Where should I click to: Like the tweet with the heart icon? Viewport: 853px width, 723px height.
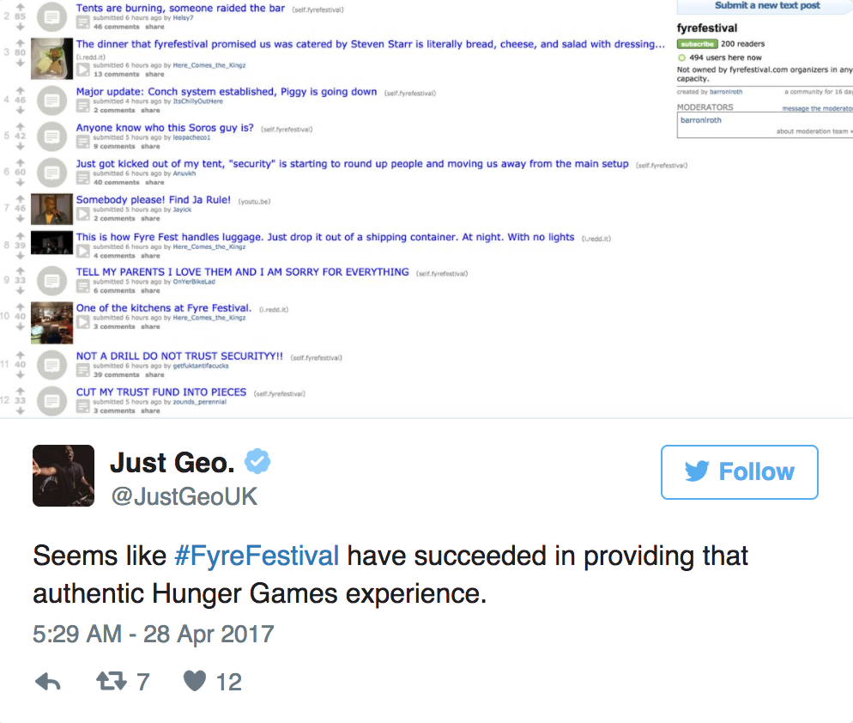click(x=196, y=682)
